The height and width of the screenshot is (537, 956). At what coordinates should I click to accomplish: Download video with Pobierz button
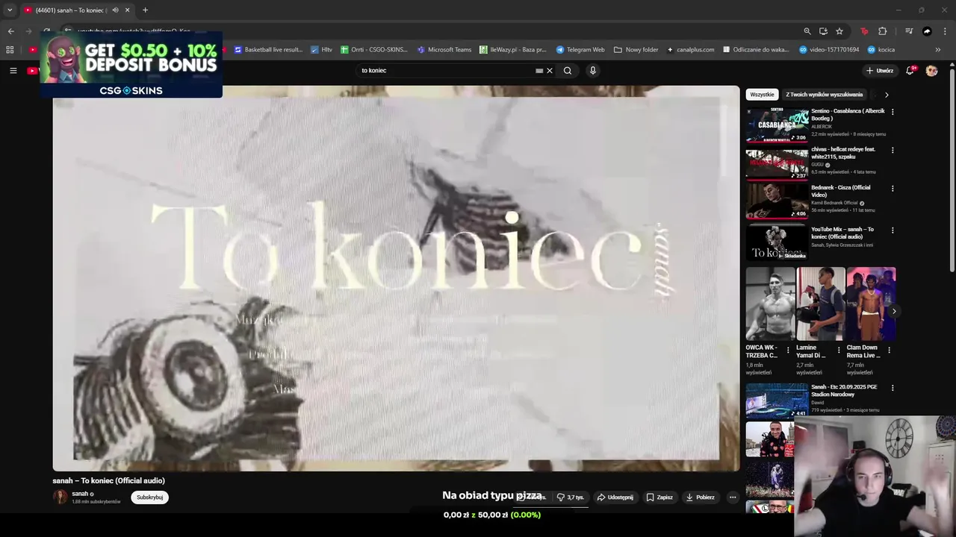(700, 497)
